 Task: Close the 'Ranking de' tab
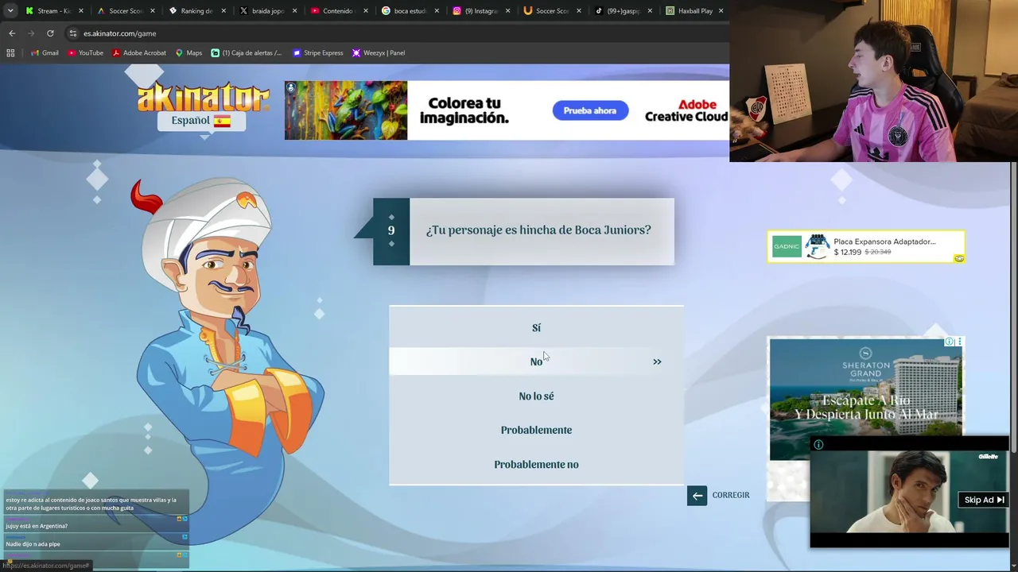tap(223, 11)
